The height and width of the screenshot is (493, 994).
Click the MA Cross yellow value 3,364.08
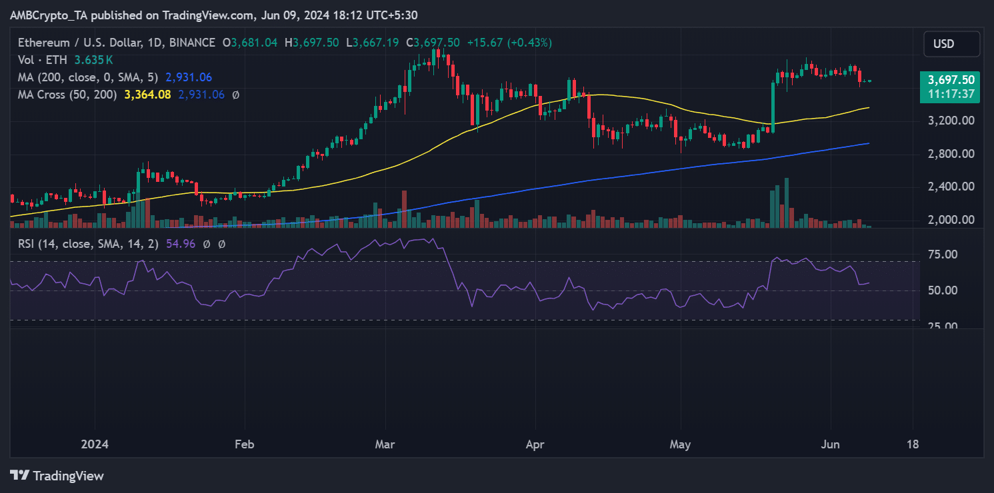(x=147, y=95)
